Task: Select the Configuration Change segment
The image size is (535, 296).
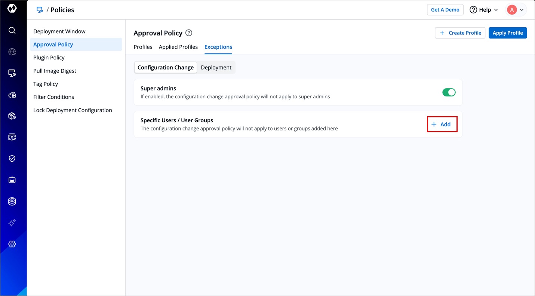Action: coord(166,68)
